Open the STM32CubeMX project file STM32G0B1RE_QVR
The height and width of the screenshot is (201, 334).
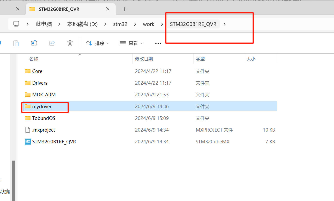pyautogui.click(x=54, y=142)
